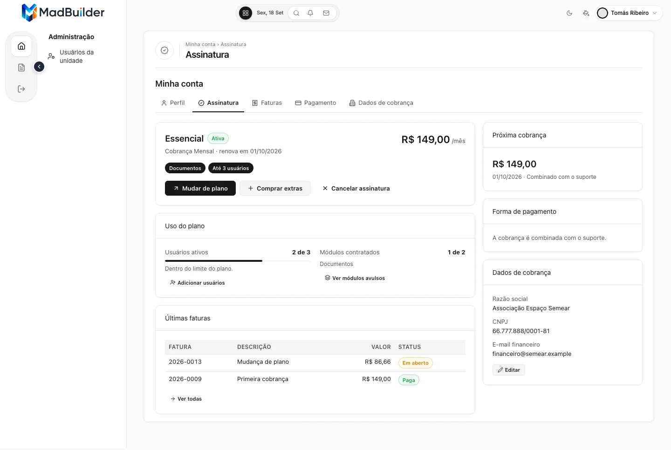
Task: Click Associação Espaço Semear text
Action: click(x=531, y=308)
